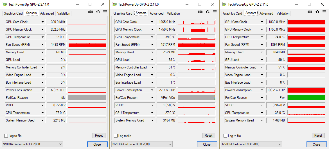Click the green PerfCap Reason bar in the right window

(306, 98)
